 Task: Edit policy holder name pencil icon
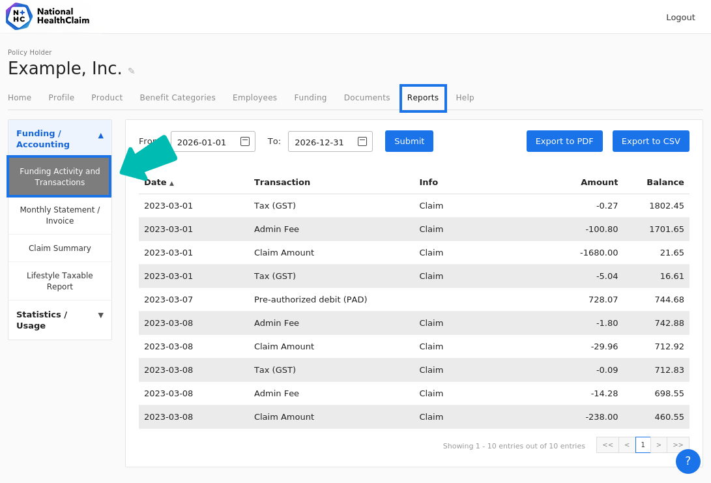click(x=131, y=71)
